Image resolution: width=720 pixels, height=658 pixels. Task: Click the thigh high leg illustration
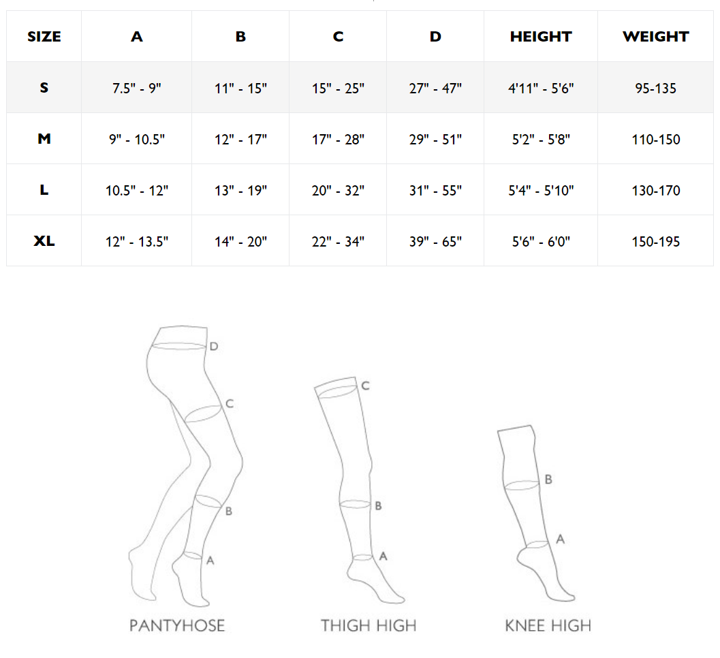pos(359,490)
